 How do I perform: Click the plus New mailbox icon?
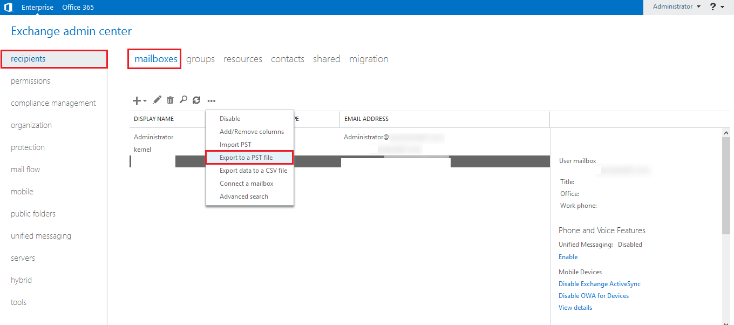[137, 100]
